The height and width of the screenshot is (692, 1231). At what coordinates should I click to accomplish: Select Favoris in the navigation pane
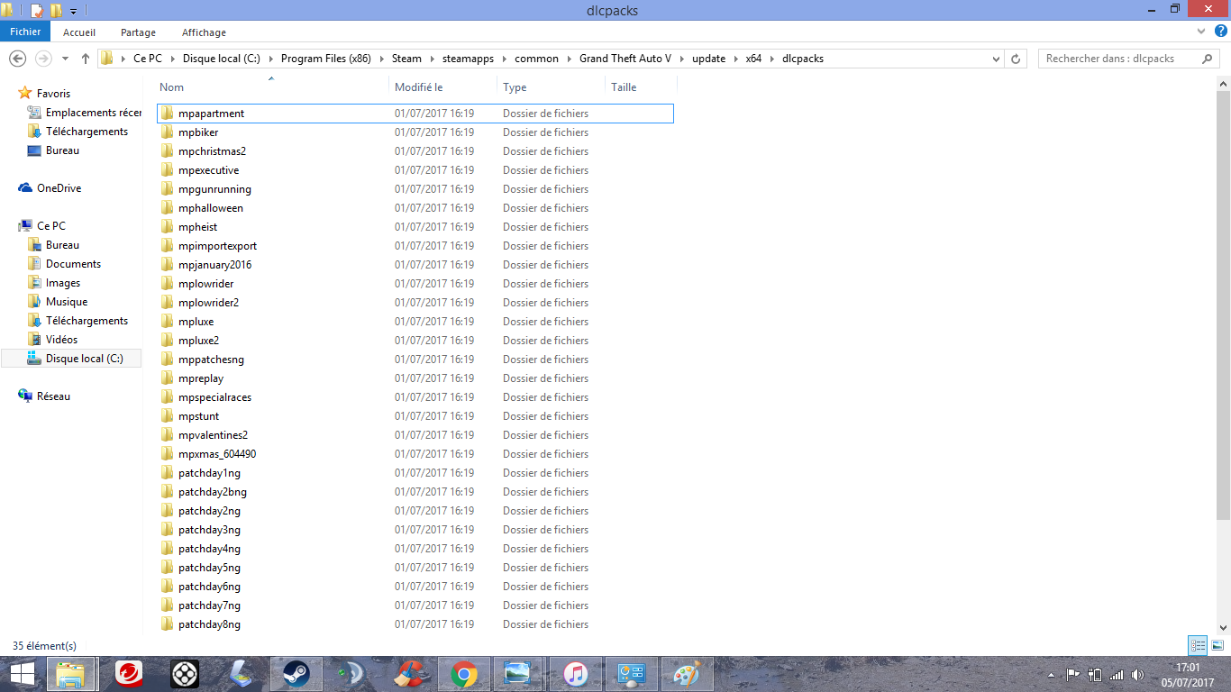(x=53, y=94)
